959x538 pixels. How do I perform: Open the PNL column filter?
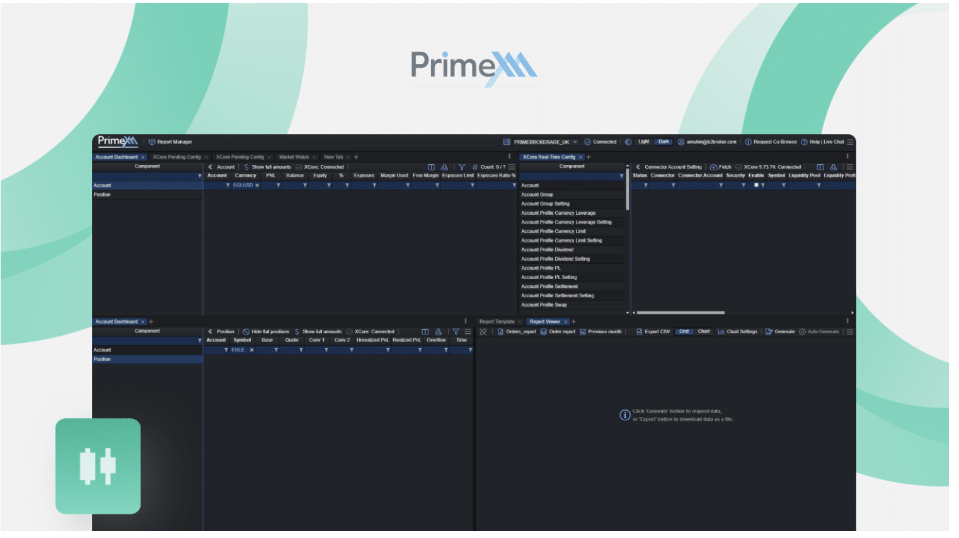pyautogui.click(x=277, y=185)
